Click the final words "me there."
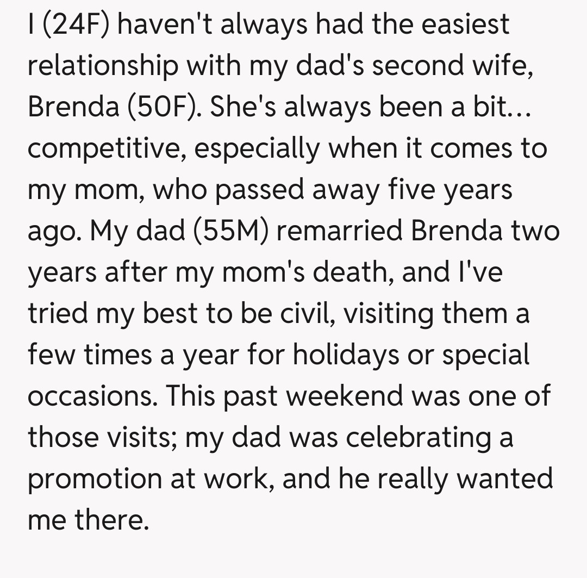The image size is (587, 578). coord(88,520)
